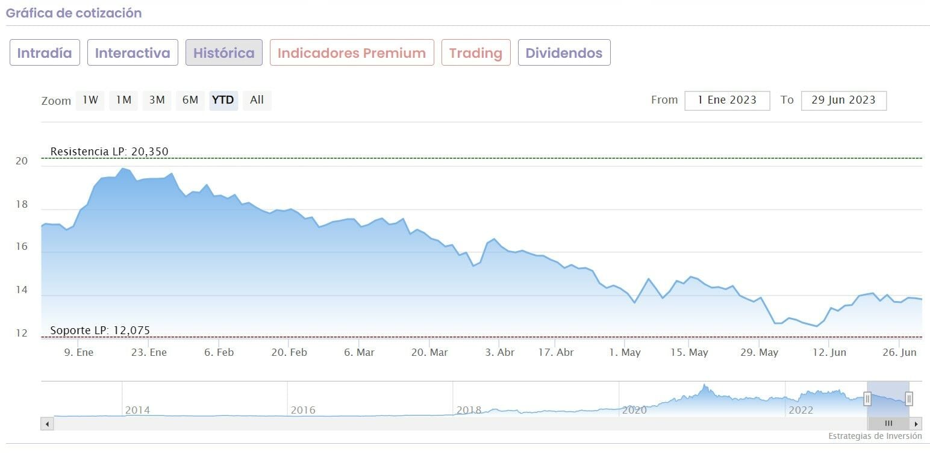This screenshot has width=930, height=460.
Task: Switch to the Trading tab
Action: point(476,53)
